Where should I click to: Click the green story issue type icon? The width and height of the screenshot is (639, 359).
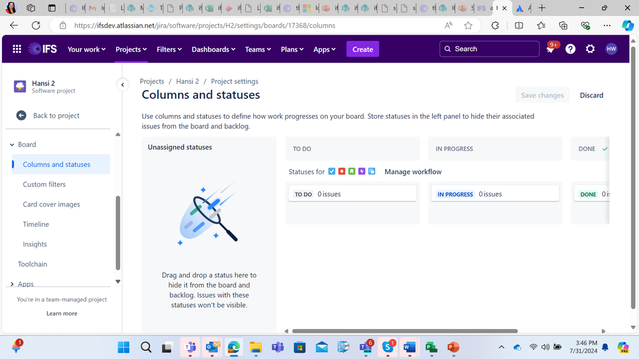pyautogui.click(x=352, y=171)
